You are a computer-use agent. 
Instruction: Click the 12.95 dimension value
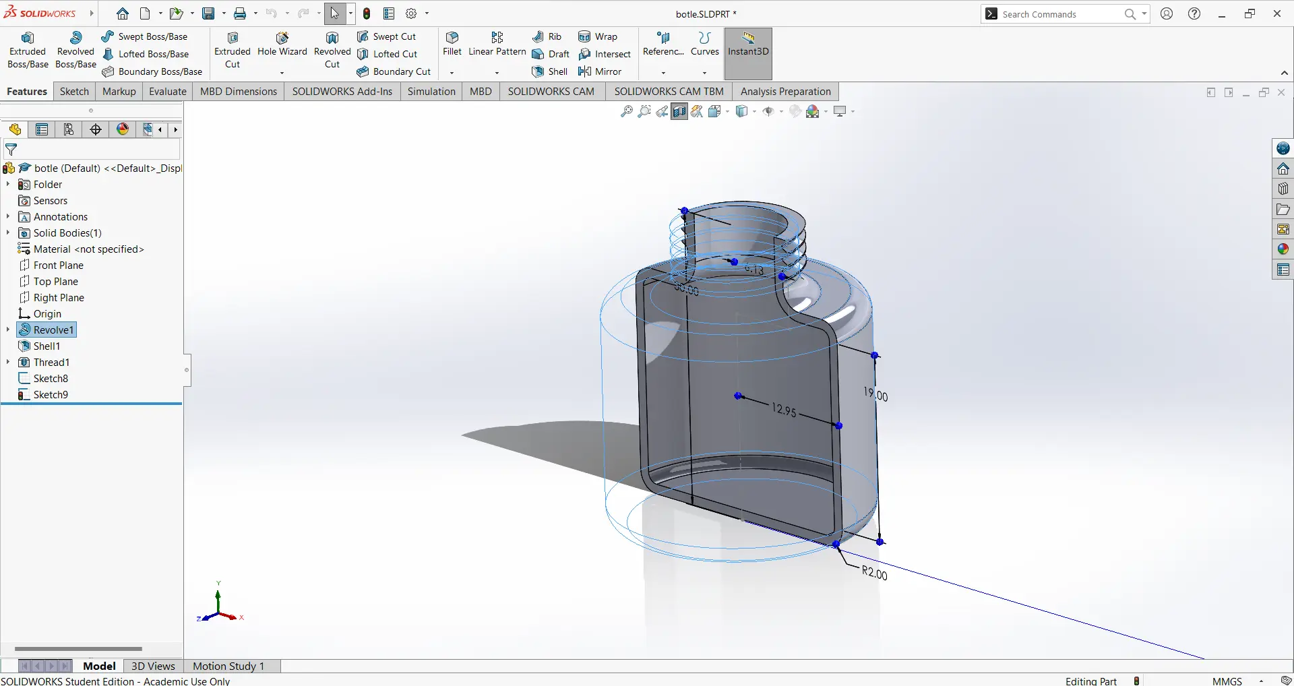[784, 409]
